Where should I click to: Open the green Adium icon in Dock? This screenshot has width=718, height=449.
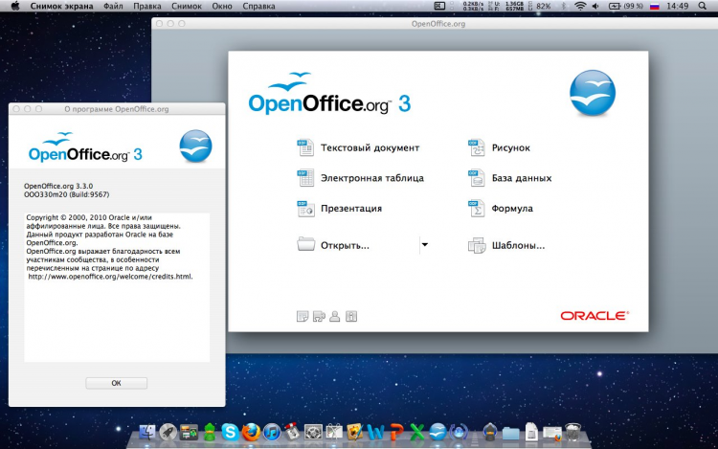coord(210,432)
